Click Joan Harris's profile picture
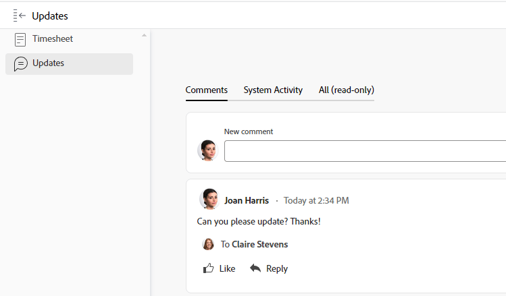506x296 pixels. (x=209, y=199)
